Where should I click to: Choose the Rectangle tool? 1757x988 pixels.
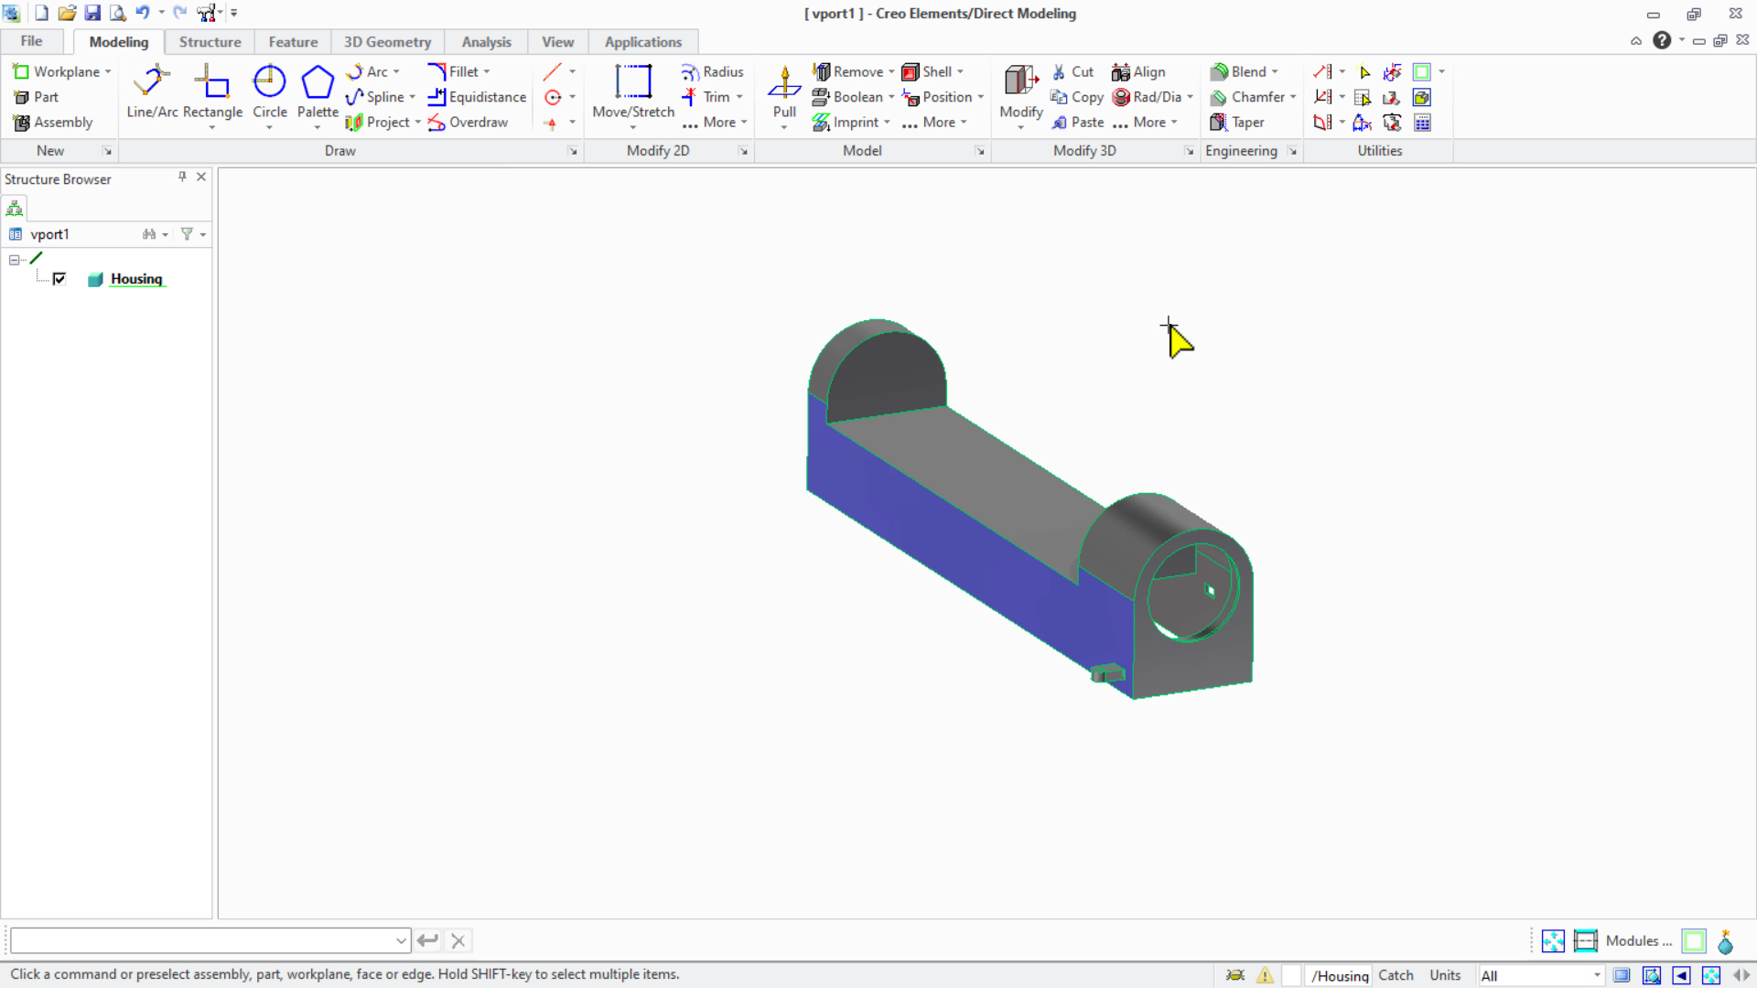click(x=212, y=91)
